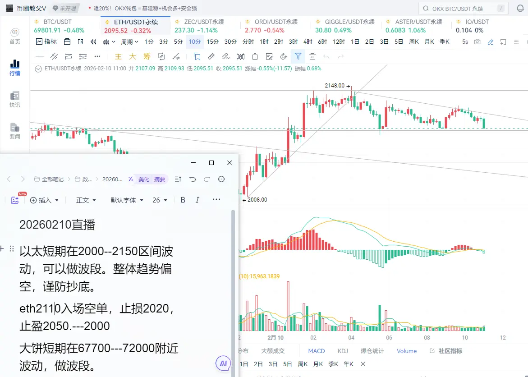
Task: Toggle the KDJ indicator
Action: tap(343, 351)
